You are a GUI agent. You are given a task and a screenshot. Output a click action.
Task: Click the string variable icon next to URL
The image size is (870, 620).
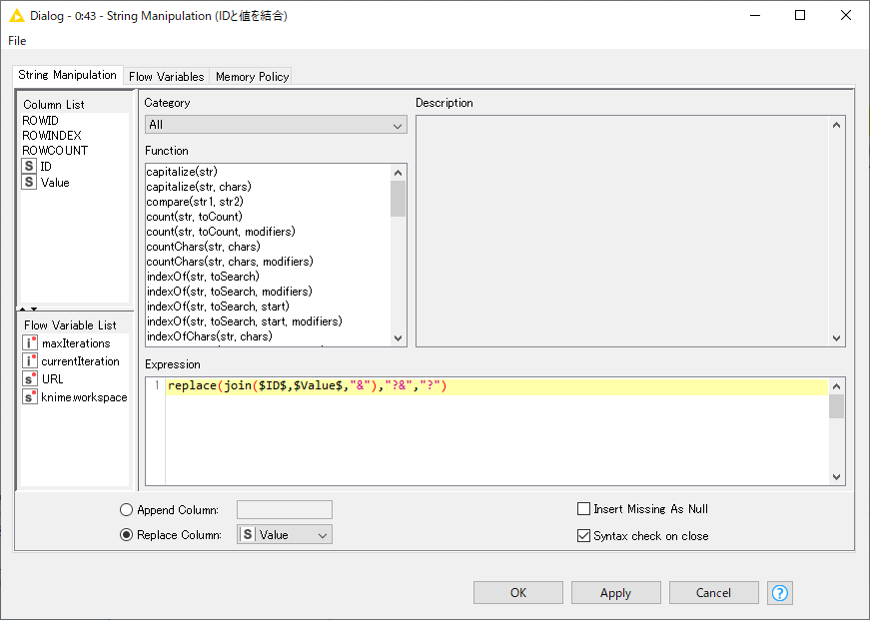click(30, 378)
